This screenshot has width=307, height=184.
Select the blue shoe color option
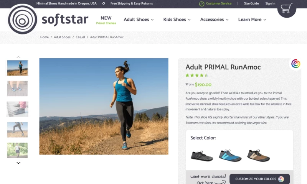[230, 156]
